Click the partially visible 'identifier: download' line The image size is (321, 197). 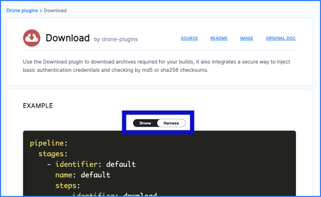click(115, 194)
